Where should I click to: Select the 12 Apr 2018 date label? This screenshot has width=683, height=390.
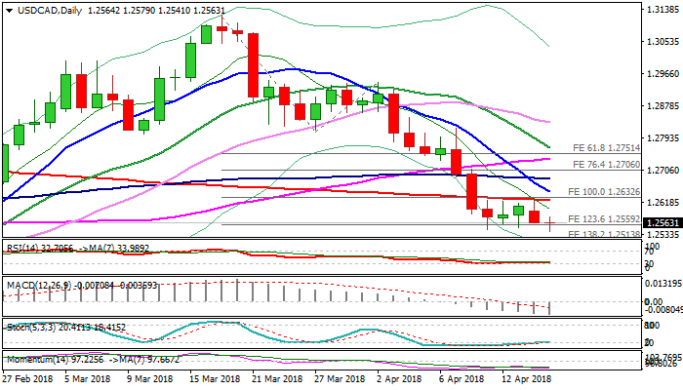528,378
